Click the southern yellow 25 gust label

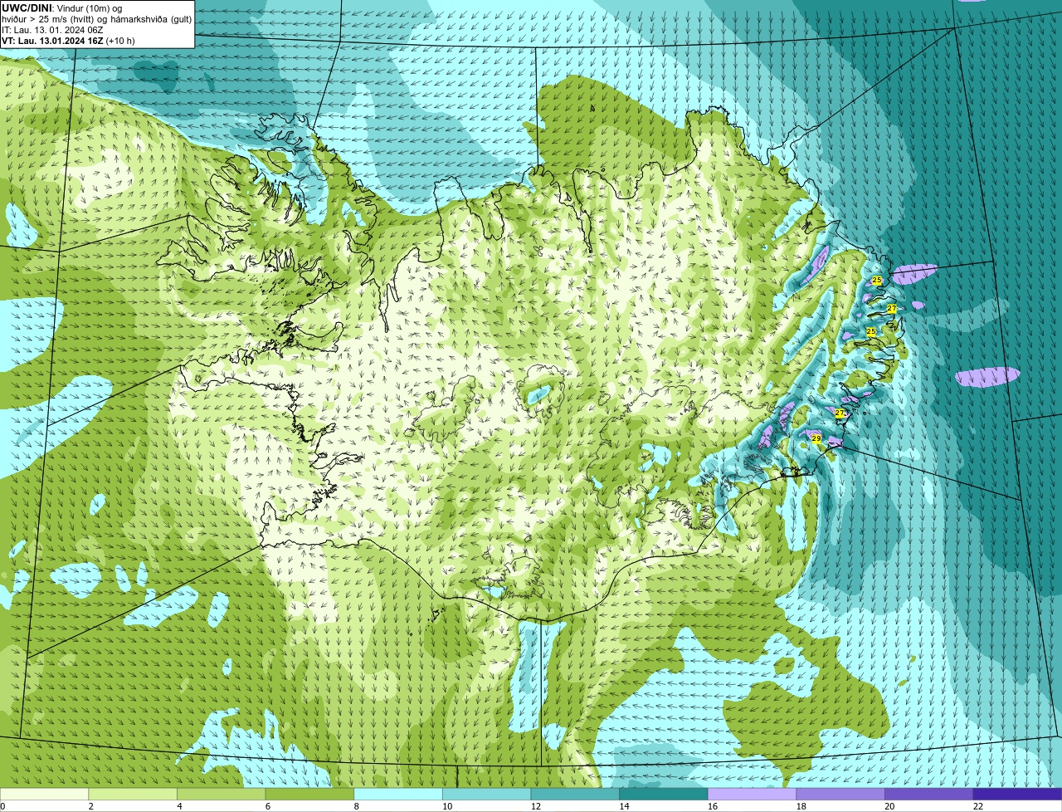[871, 331]
